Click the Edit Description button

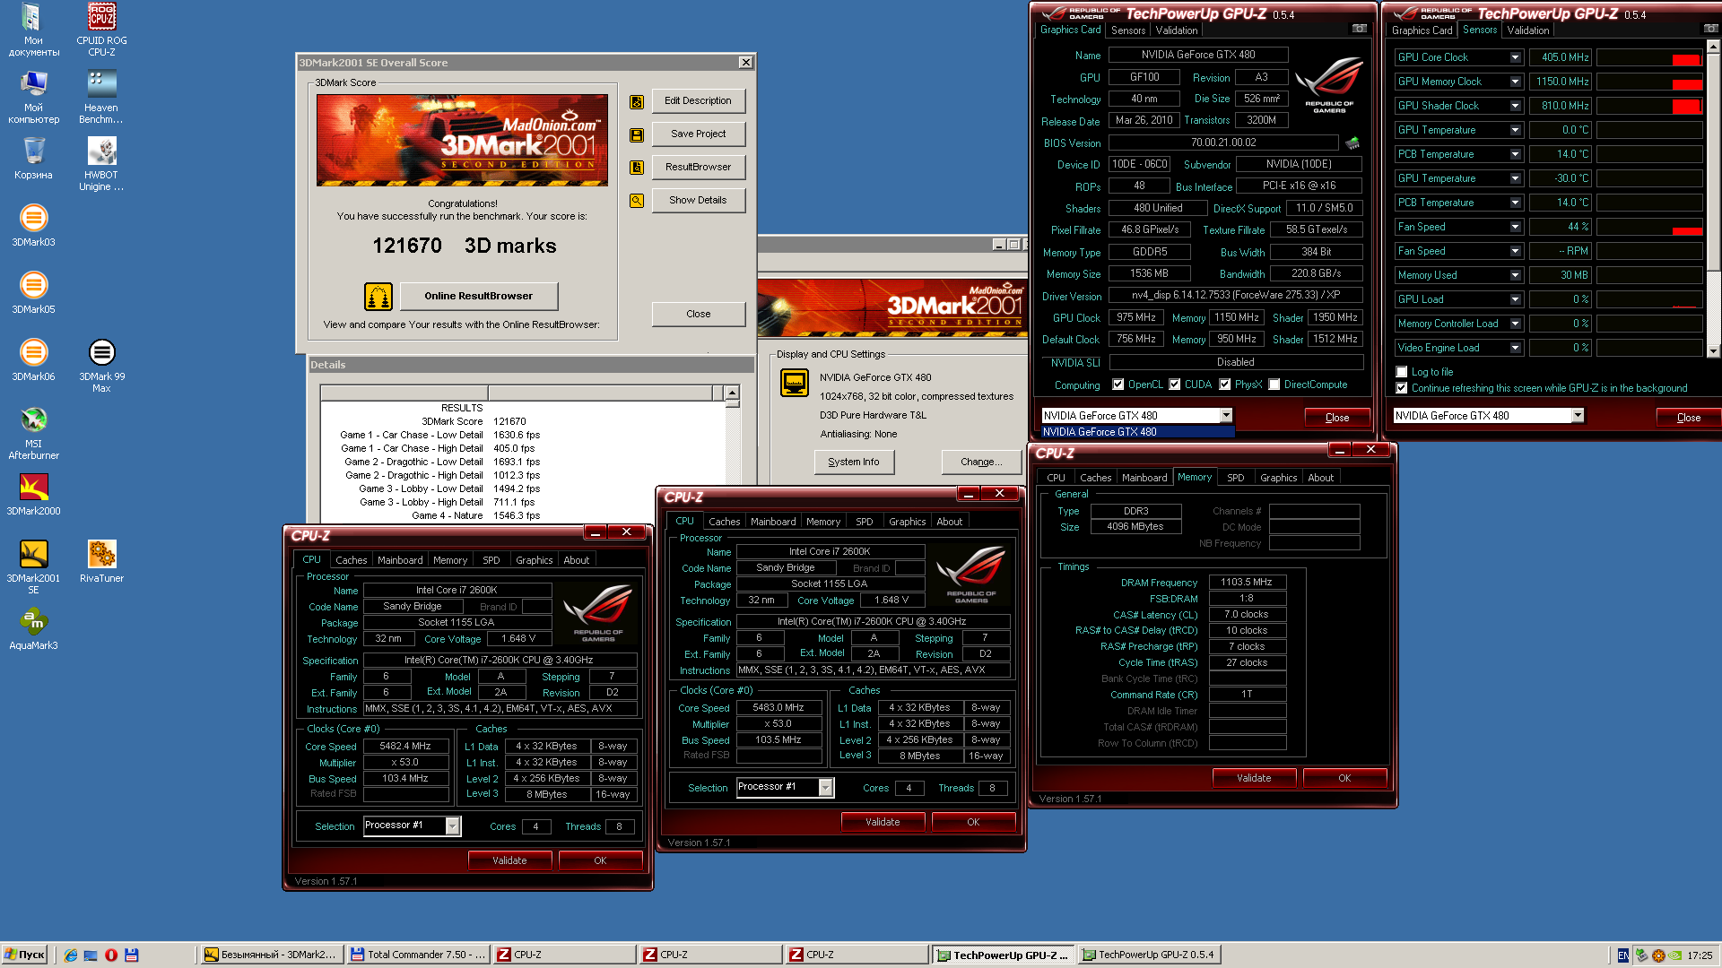tap(698, 101)
